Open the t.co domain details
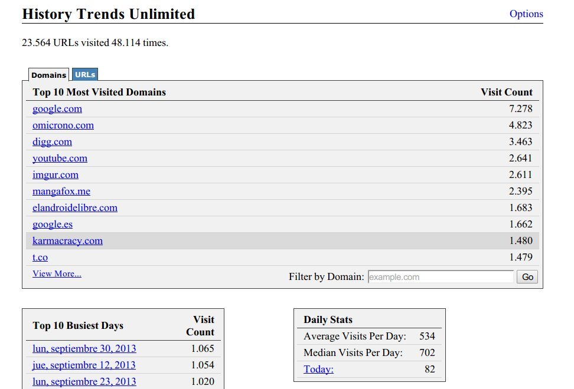Screen dimensions: 574x389 tap(40, 257)
